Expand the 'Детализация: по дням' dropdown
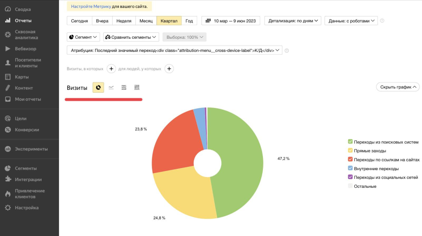422x236 pixels. [x=293, y=21]
